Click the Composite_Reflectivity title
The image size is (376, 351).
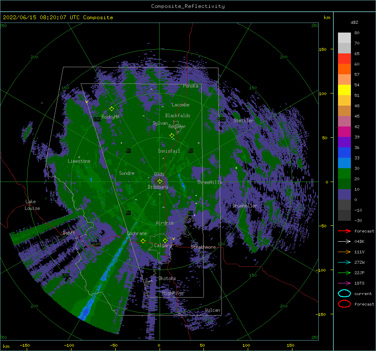click(x=188, y=6)
